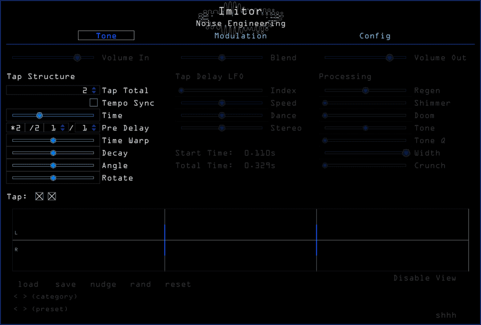481x325 pixels.
Task: Click the Dance slider handle
Action: click(x=222, y=115)
